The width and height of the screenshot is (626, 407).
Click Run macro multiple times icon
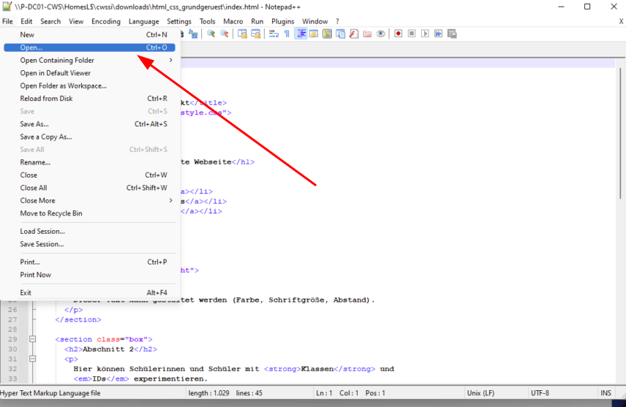click(x=438, y=34)
